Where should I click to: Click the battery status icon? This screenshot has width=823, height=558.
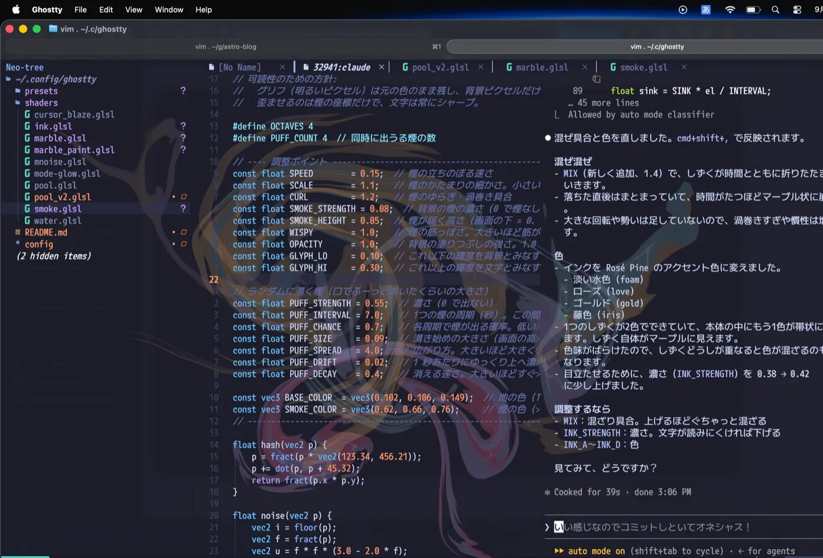pos(753,9)
